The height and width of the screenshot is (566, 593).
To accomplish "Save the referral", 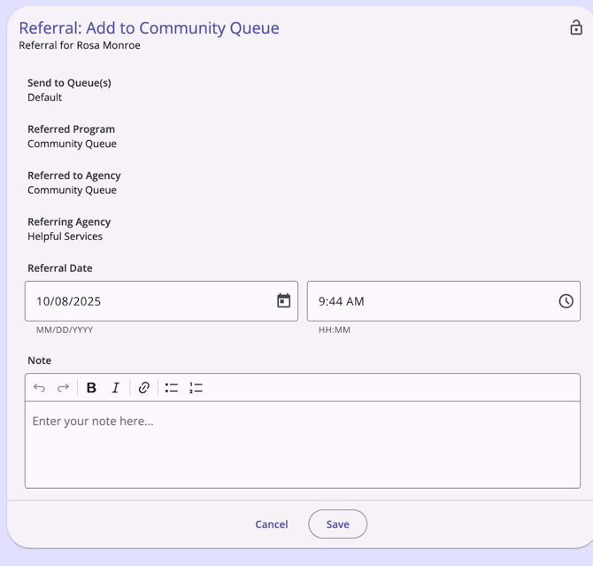I will point(337,524).
